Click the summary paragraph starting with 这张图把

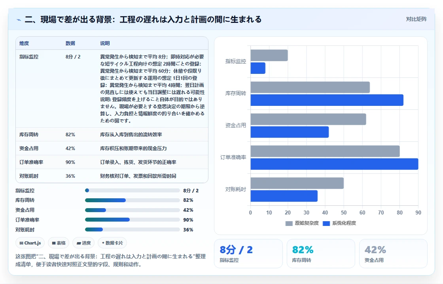pos(110,260)
